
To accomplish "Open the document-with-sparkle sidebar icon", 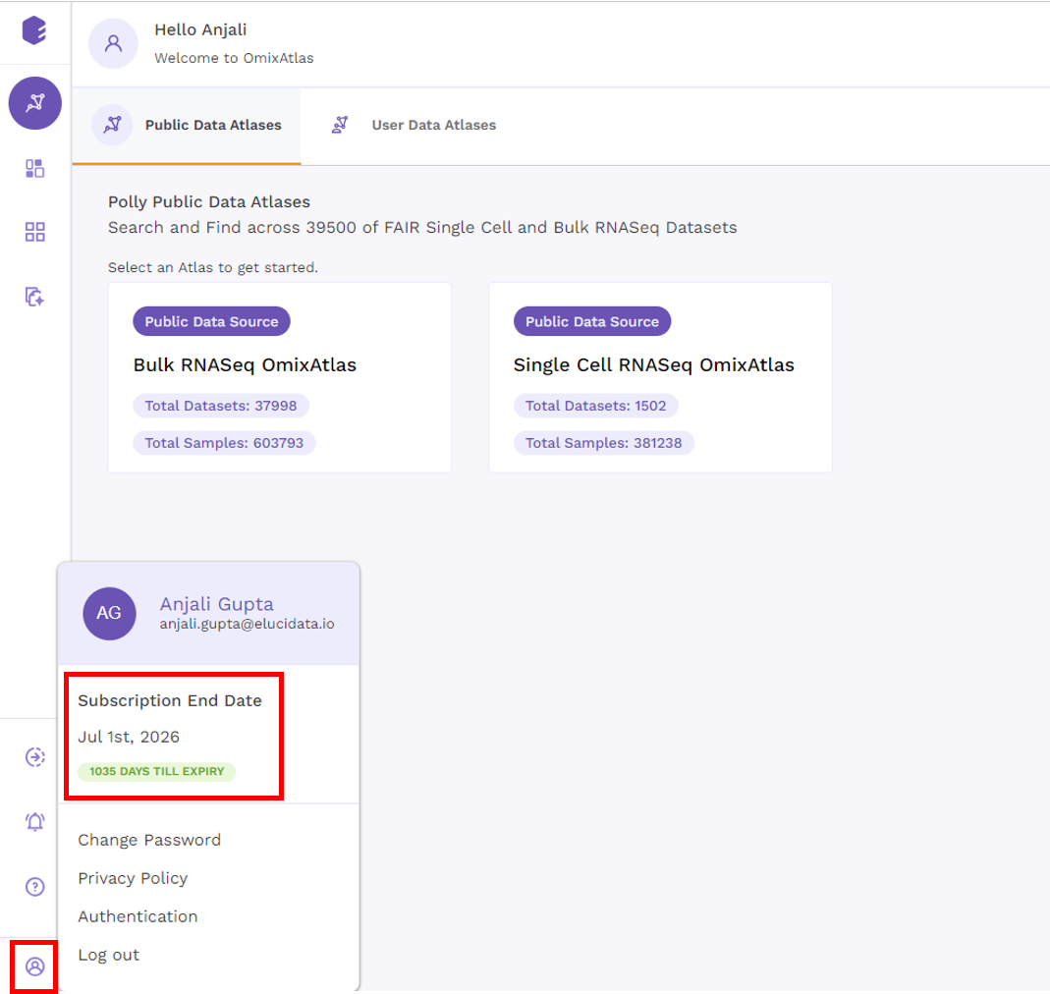I will point(34,297).
